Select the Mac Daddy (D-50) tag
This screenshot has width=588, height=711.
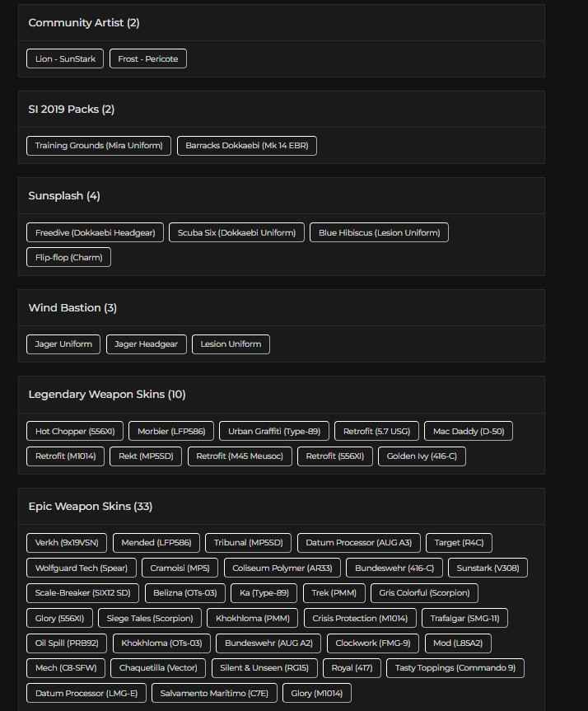pos(468,431)
